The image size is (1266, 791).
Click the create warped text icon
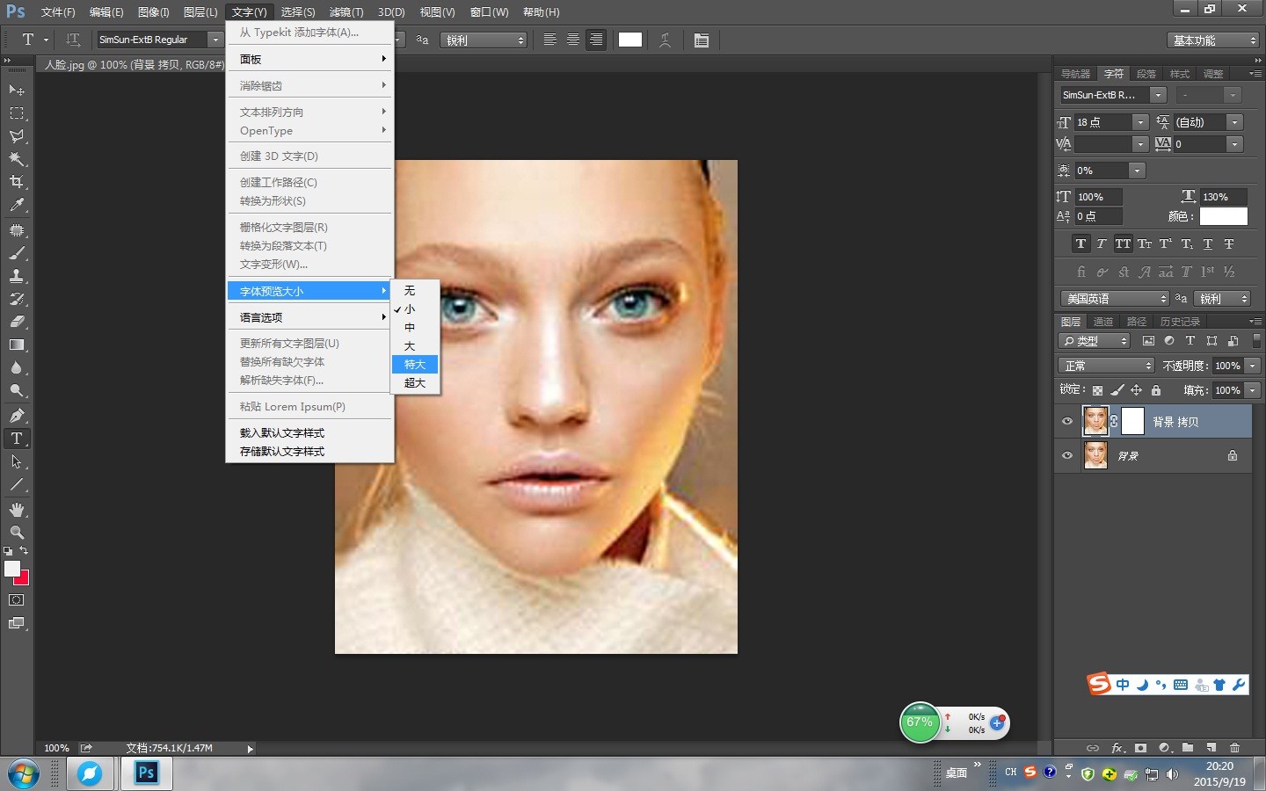[665, 40]
